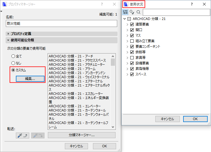Image resolution: width=211 pixels, height=152 pixels.
Task: Click classification list scroll-down arrow
Action: [113, 127]
